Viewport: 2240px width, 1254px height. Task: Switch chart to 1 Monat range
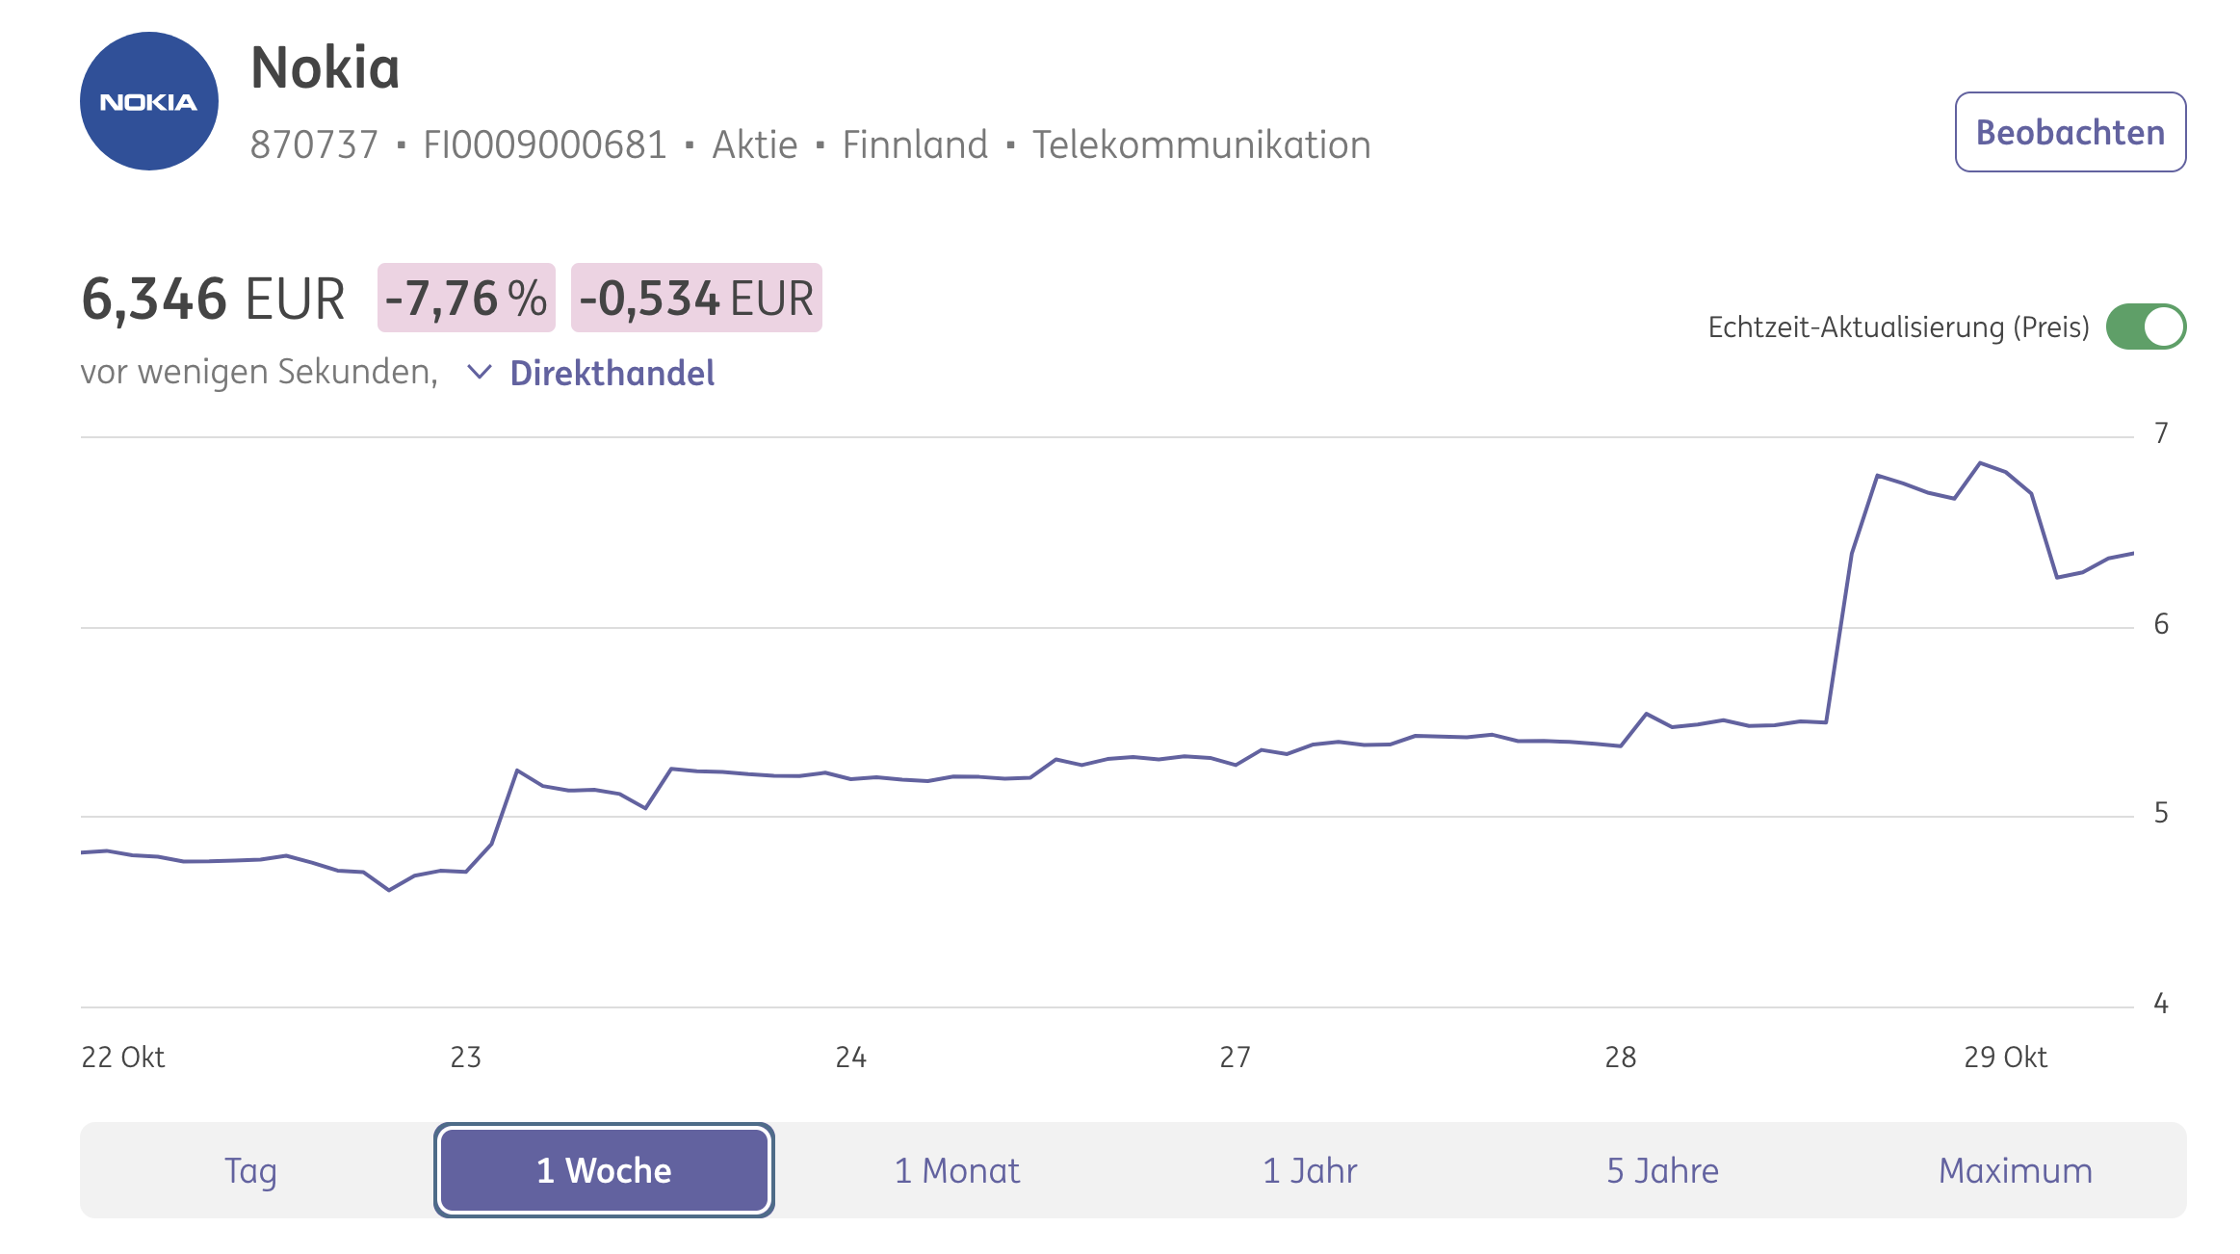956,1170
